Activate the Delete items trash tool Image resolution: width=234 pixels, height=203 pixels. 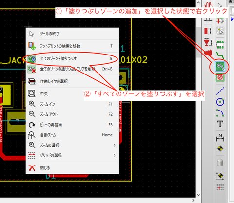[x=220, y=162]
